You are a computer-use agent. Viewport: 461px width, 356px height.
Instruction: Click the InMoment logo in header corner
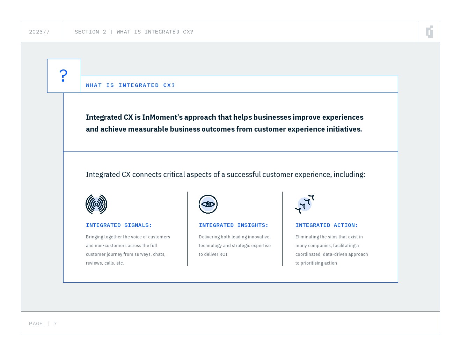point(430,32)
